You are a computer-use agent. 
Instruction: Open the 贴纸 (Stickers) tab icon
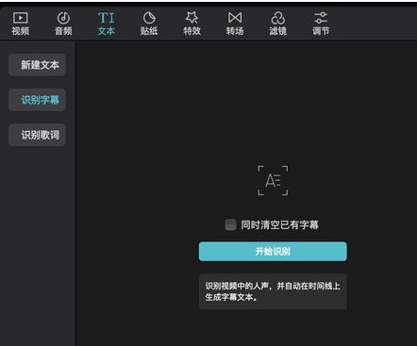pos(149,18)
